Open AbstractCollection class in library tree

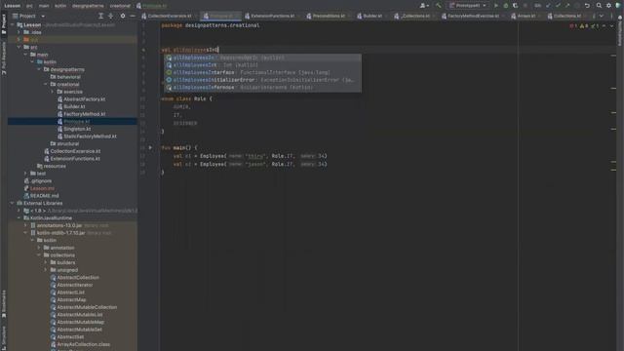(x=78, y=277)
